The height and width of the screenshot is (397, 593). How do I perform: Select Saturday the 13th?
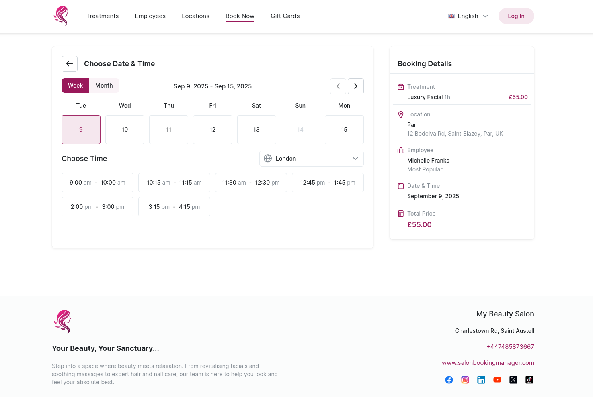256,130
